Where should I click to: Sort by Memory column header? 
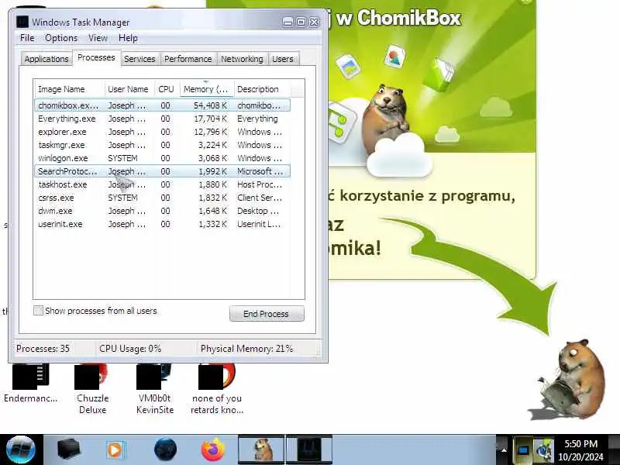point(206,89)
